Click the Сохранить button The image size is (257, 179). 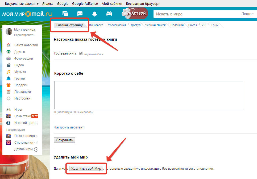pos(64,140)
